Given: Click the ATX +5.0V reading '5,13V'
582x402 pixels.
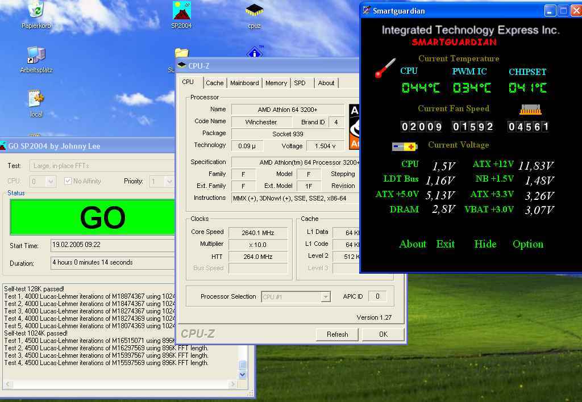Looking at the screenshot, I should (x=440, y=195).
